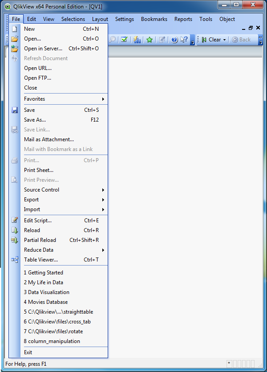The width and height of the screenshot is (267, 372).
Task: Open the File menu
Action: pyautogui.click(x=16, y=19)
